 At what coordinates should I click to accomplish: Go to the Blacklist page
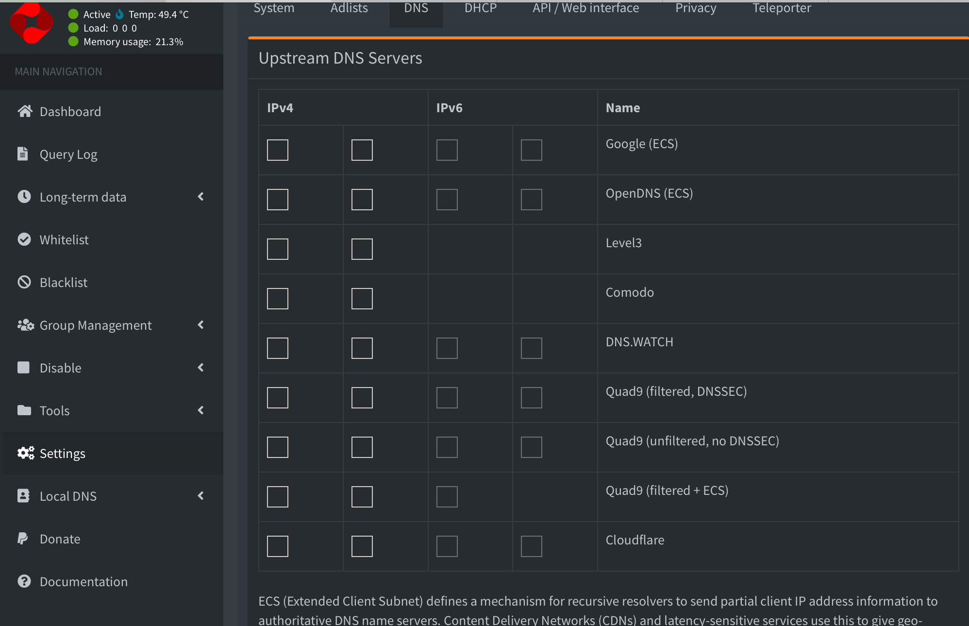coord(112,282)
